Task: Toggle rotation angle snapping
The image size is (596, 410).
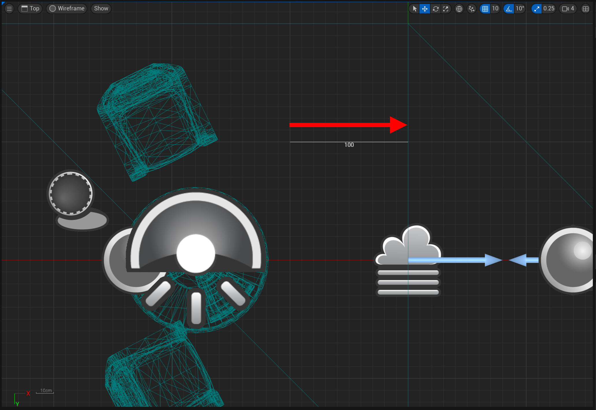Action: [509, 9]
